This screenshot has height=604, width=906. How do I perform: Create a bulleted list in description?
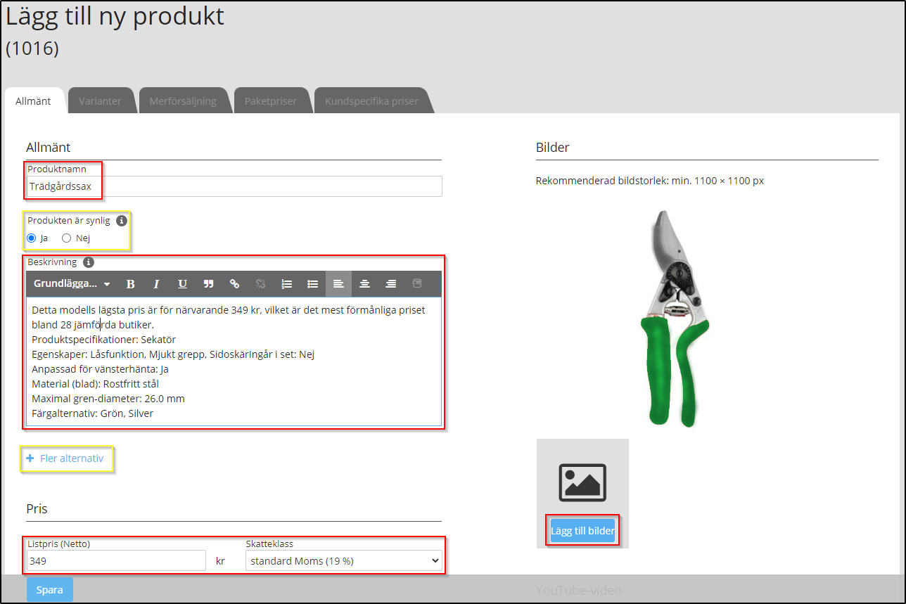[x=312, y=284]
